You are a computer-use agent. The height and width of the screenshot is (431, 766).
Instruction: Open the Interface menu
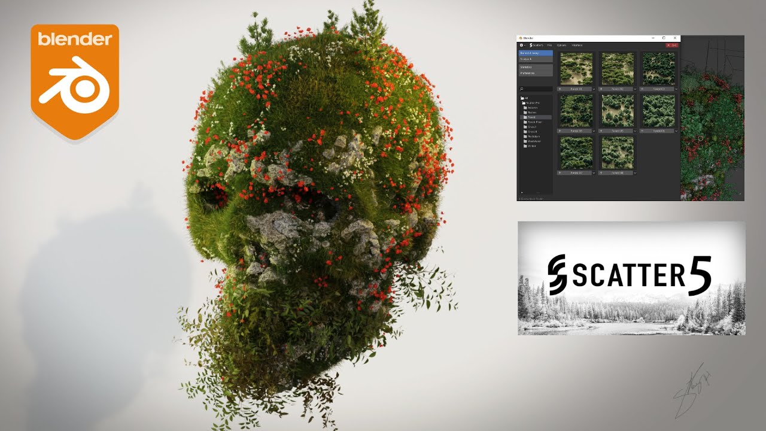tap(577, 45)
